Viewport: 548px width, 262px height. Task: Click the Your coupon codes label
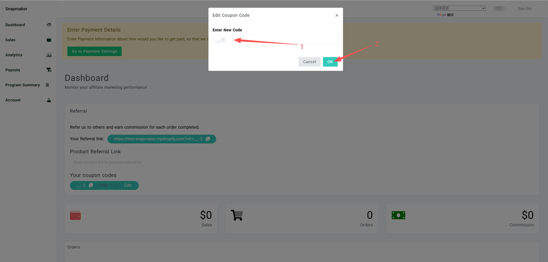pyautogui.click(x=93, y=175)
